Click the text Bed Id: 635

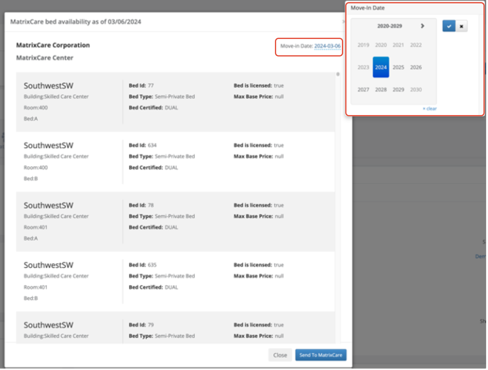pyautogui.click(x=143, y=265)
